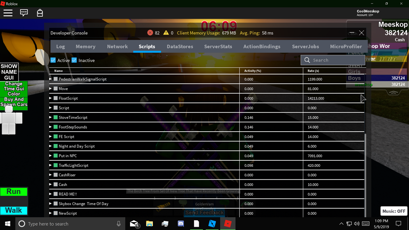Open Discord from taskbar
The height and width of the screenshot is (230, 409).
(181, 224)
